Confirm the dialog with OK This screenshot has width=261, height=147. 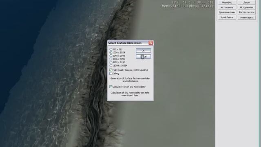pos(143,51)
